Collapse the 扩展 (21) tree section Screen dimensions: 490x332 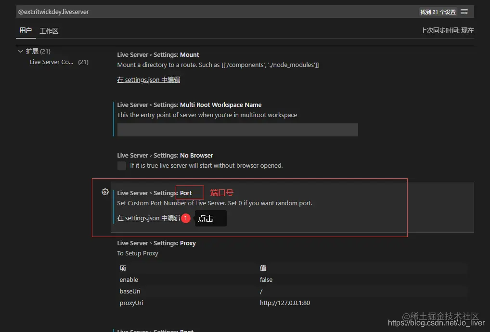point(21,51)
